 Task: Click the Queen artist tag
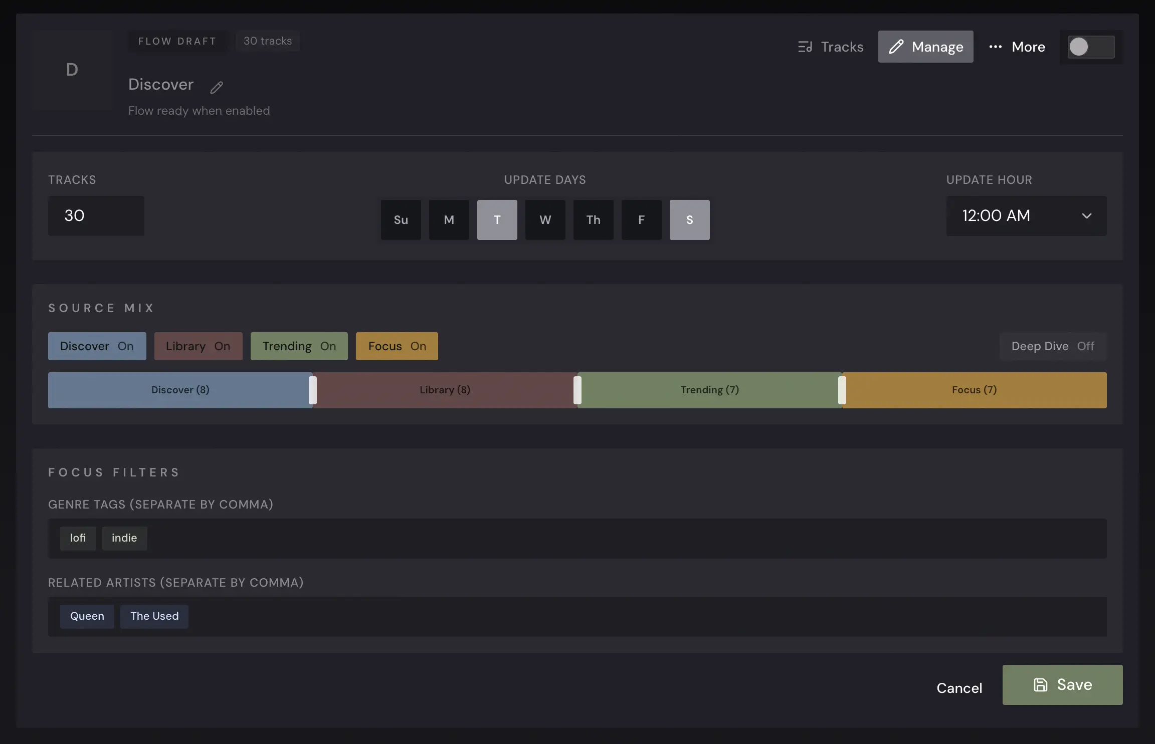coord(87,616)
